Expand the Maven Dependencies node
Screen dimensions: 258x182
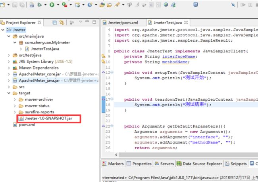click(x=9, y=68)
